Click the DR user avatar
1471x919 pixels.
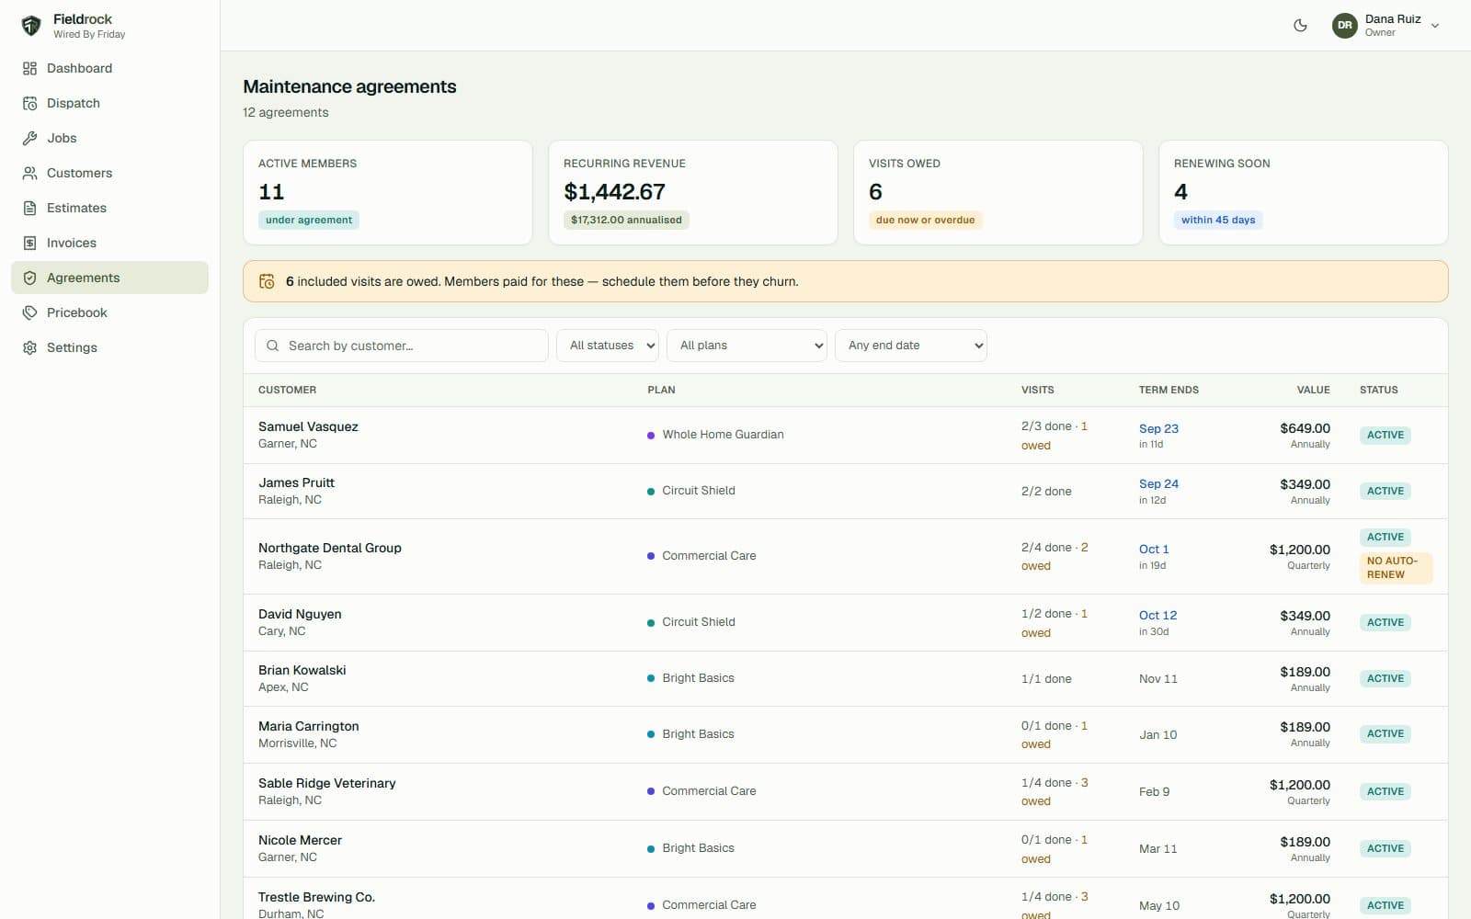coord(1344,26)
